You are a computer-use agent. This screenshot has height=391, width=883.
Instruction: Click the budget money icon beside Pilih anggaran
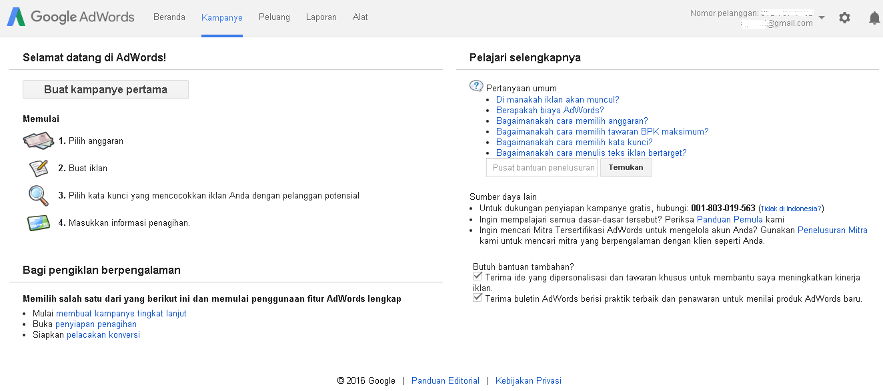38,141
